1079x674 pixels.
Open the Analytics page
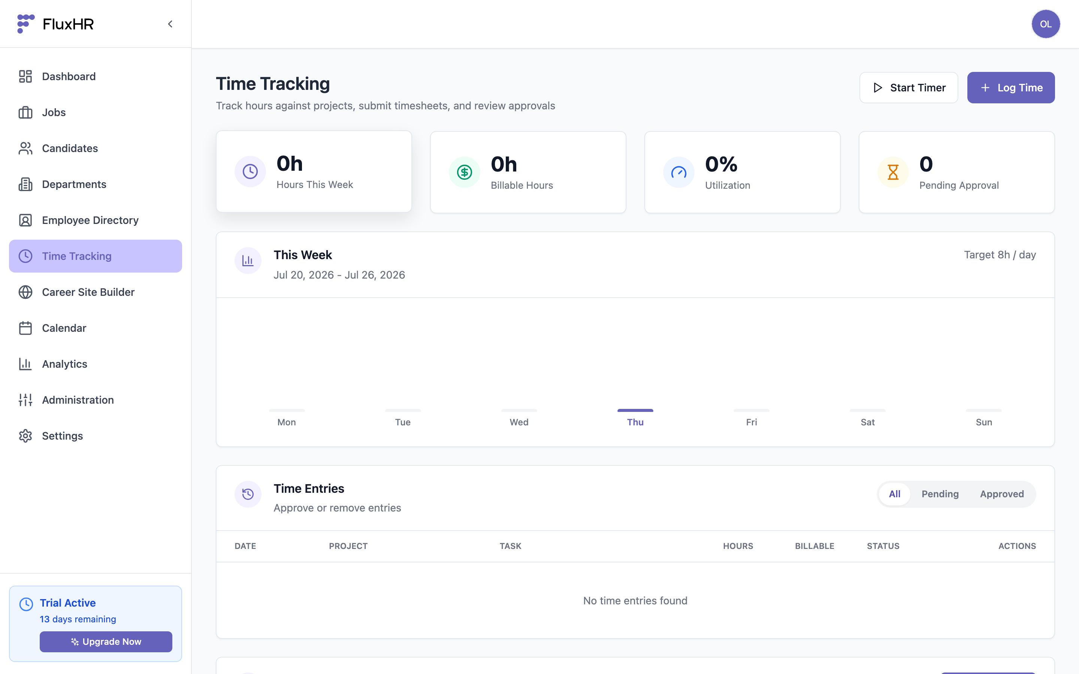click(96, 364)
